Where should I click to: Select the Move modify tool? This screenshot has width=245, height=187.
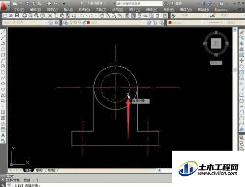click(242, 61)
